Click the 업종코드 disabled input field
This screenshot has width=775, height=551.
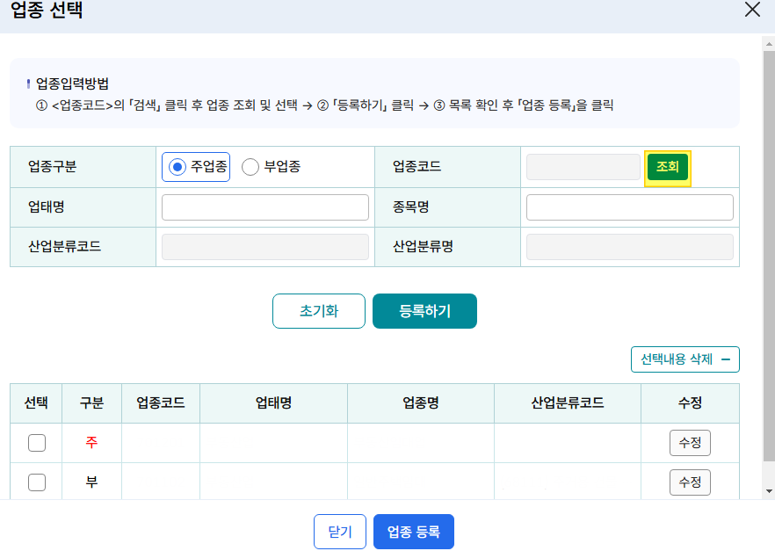pos(583,167)
